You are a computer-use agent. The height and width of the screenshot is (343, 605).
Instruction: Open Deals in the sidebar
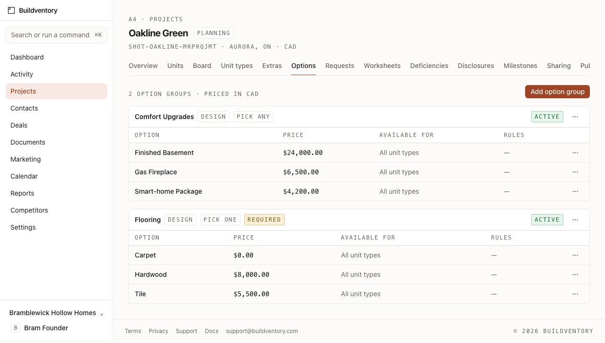[x=56, y=125]
